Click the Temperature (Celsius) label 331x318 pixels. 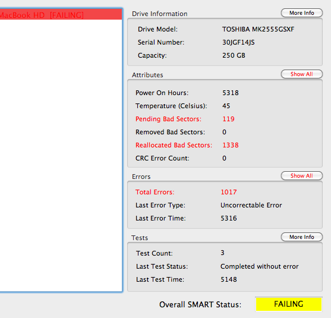(x=171, y=106)
